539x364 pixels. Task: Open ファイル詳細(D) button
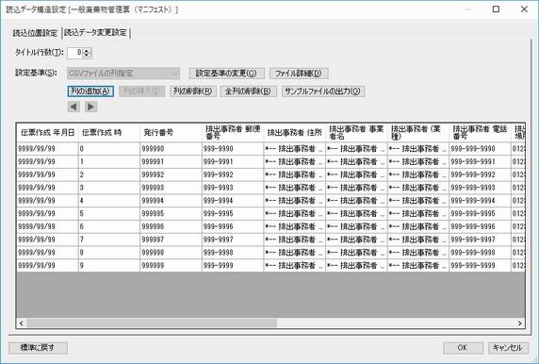point(299,74)
